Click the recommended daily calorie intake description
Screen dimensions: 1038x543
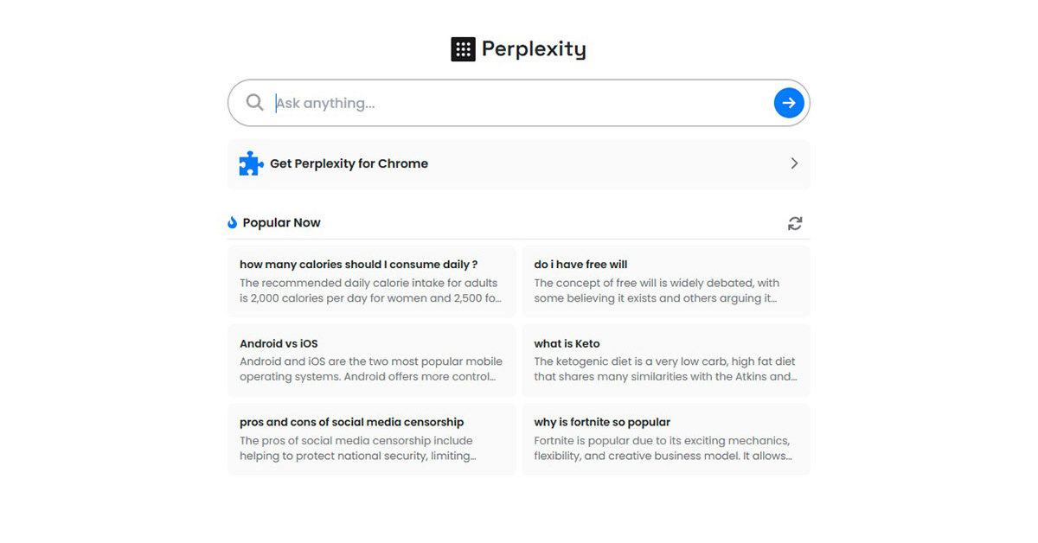coord(370,291)
